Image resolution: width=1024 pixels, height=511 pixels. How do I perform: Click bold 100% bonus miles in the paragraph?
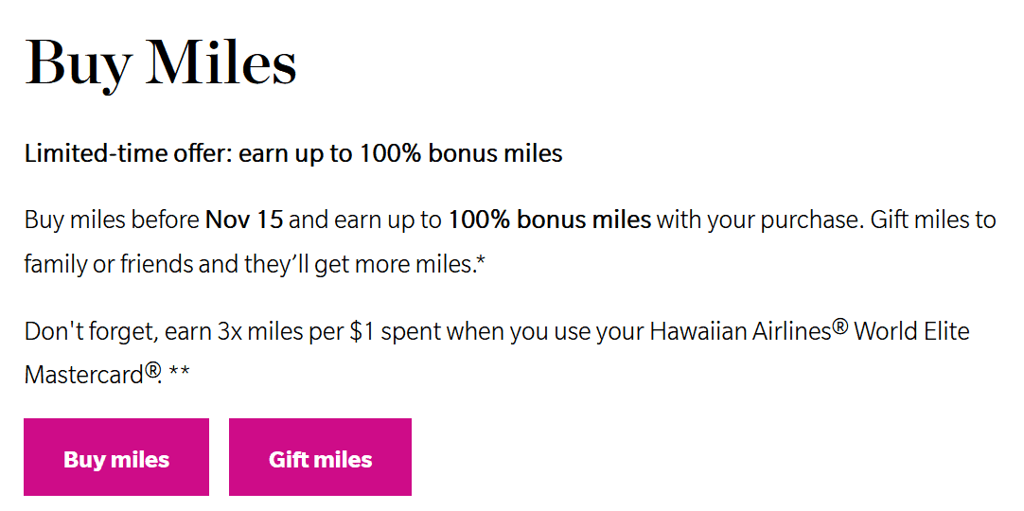(x=549, y=220)
